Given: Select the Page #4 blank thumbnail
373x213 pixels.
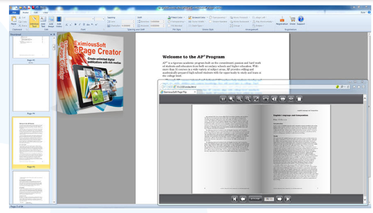Looking at the screenshot, I should pos(31,88).
